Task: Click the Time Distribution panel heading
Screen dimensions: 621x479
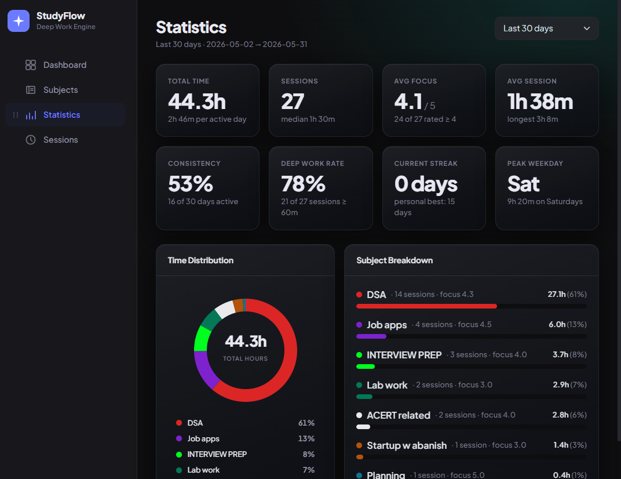Action: click(201, 260)
